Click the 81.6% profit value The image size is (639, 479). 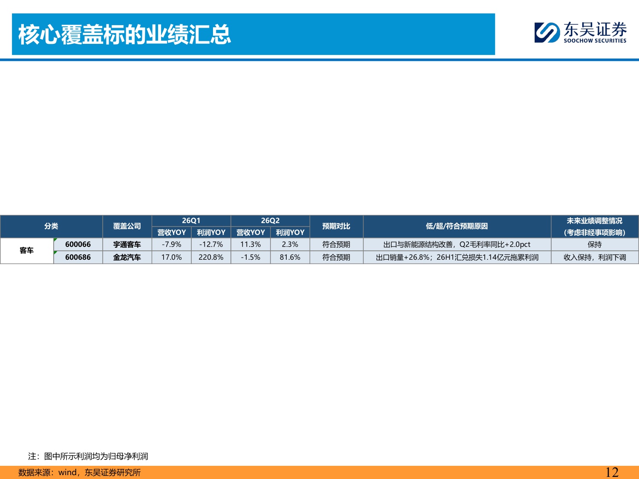290,257
